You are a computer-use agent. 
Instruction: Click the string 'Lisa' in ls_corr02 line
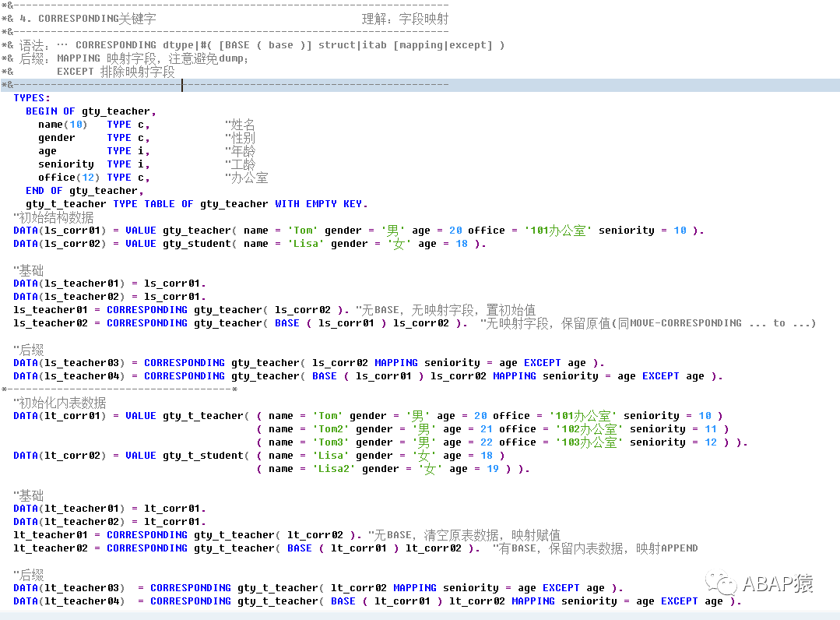click(x=306, y=244)
